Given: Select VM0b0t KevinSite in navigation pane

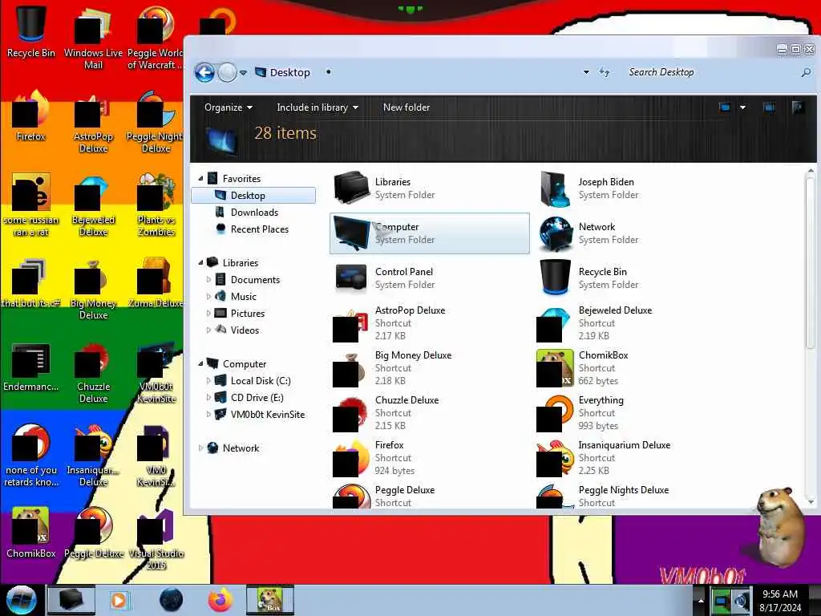Looking at the screenshot, I should [267, 415].
